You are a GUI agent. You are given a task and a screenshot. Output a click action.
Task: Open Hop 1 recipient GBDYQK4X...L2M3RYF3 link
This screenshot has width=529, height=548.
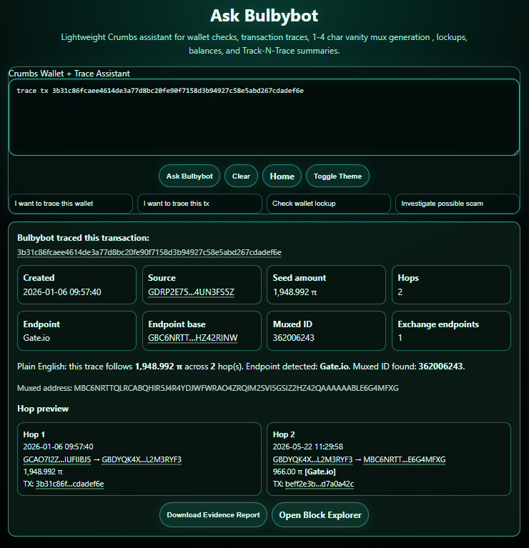pyautogui.click(x=142, y=459)
